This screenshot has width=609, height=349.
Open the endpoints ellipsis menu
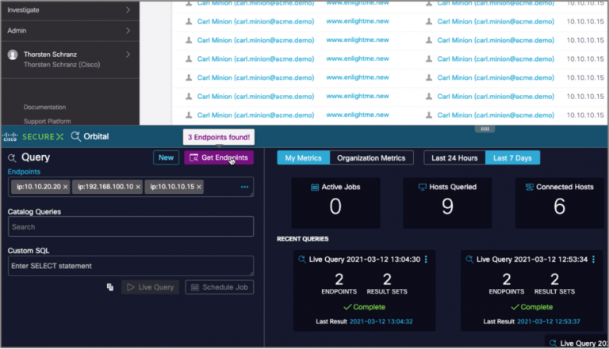click(244, 187)
